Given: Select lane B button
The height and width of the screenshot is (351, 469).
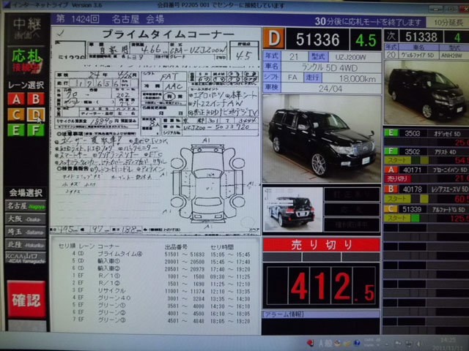Looking at the screenshot, I should pyautogui.click(x=36, y=99).
